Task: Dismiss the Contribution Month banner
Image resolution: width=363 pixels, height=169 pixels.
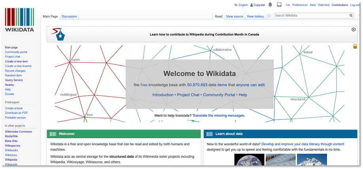Action: [x=354, y=29]
